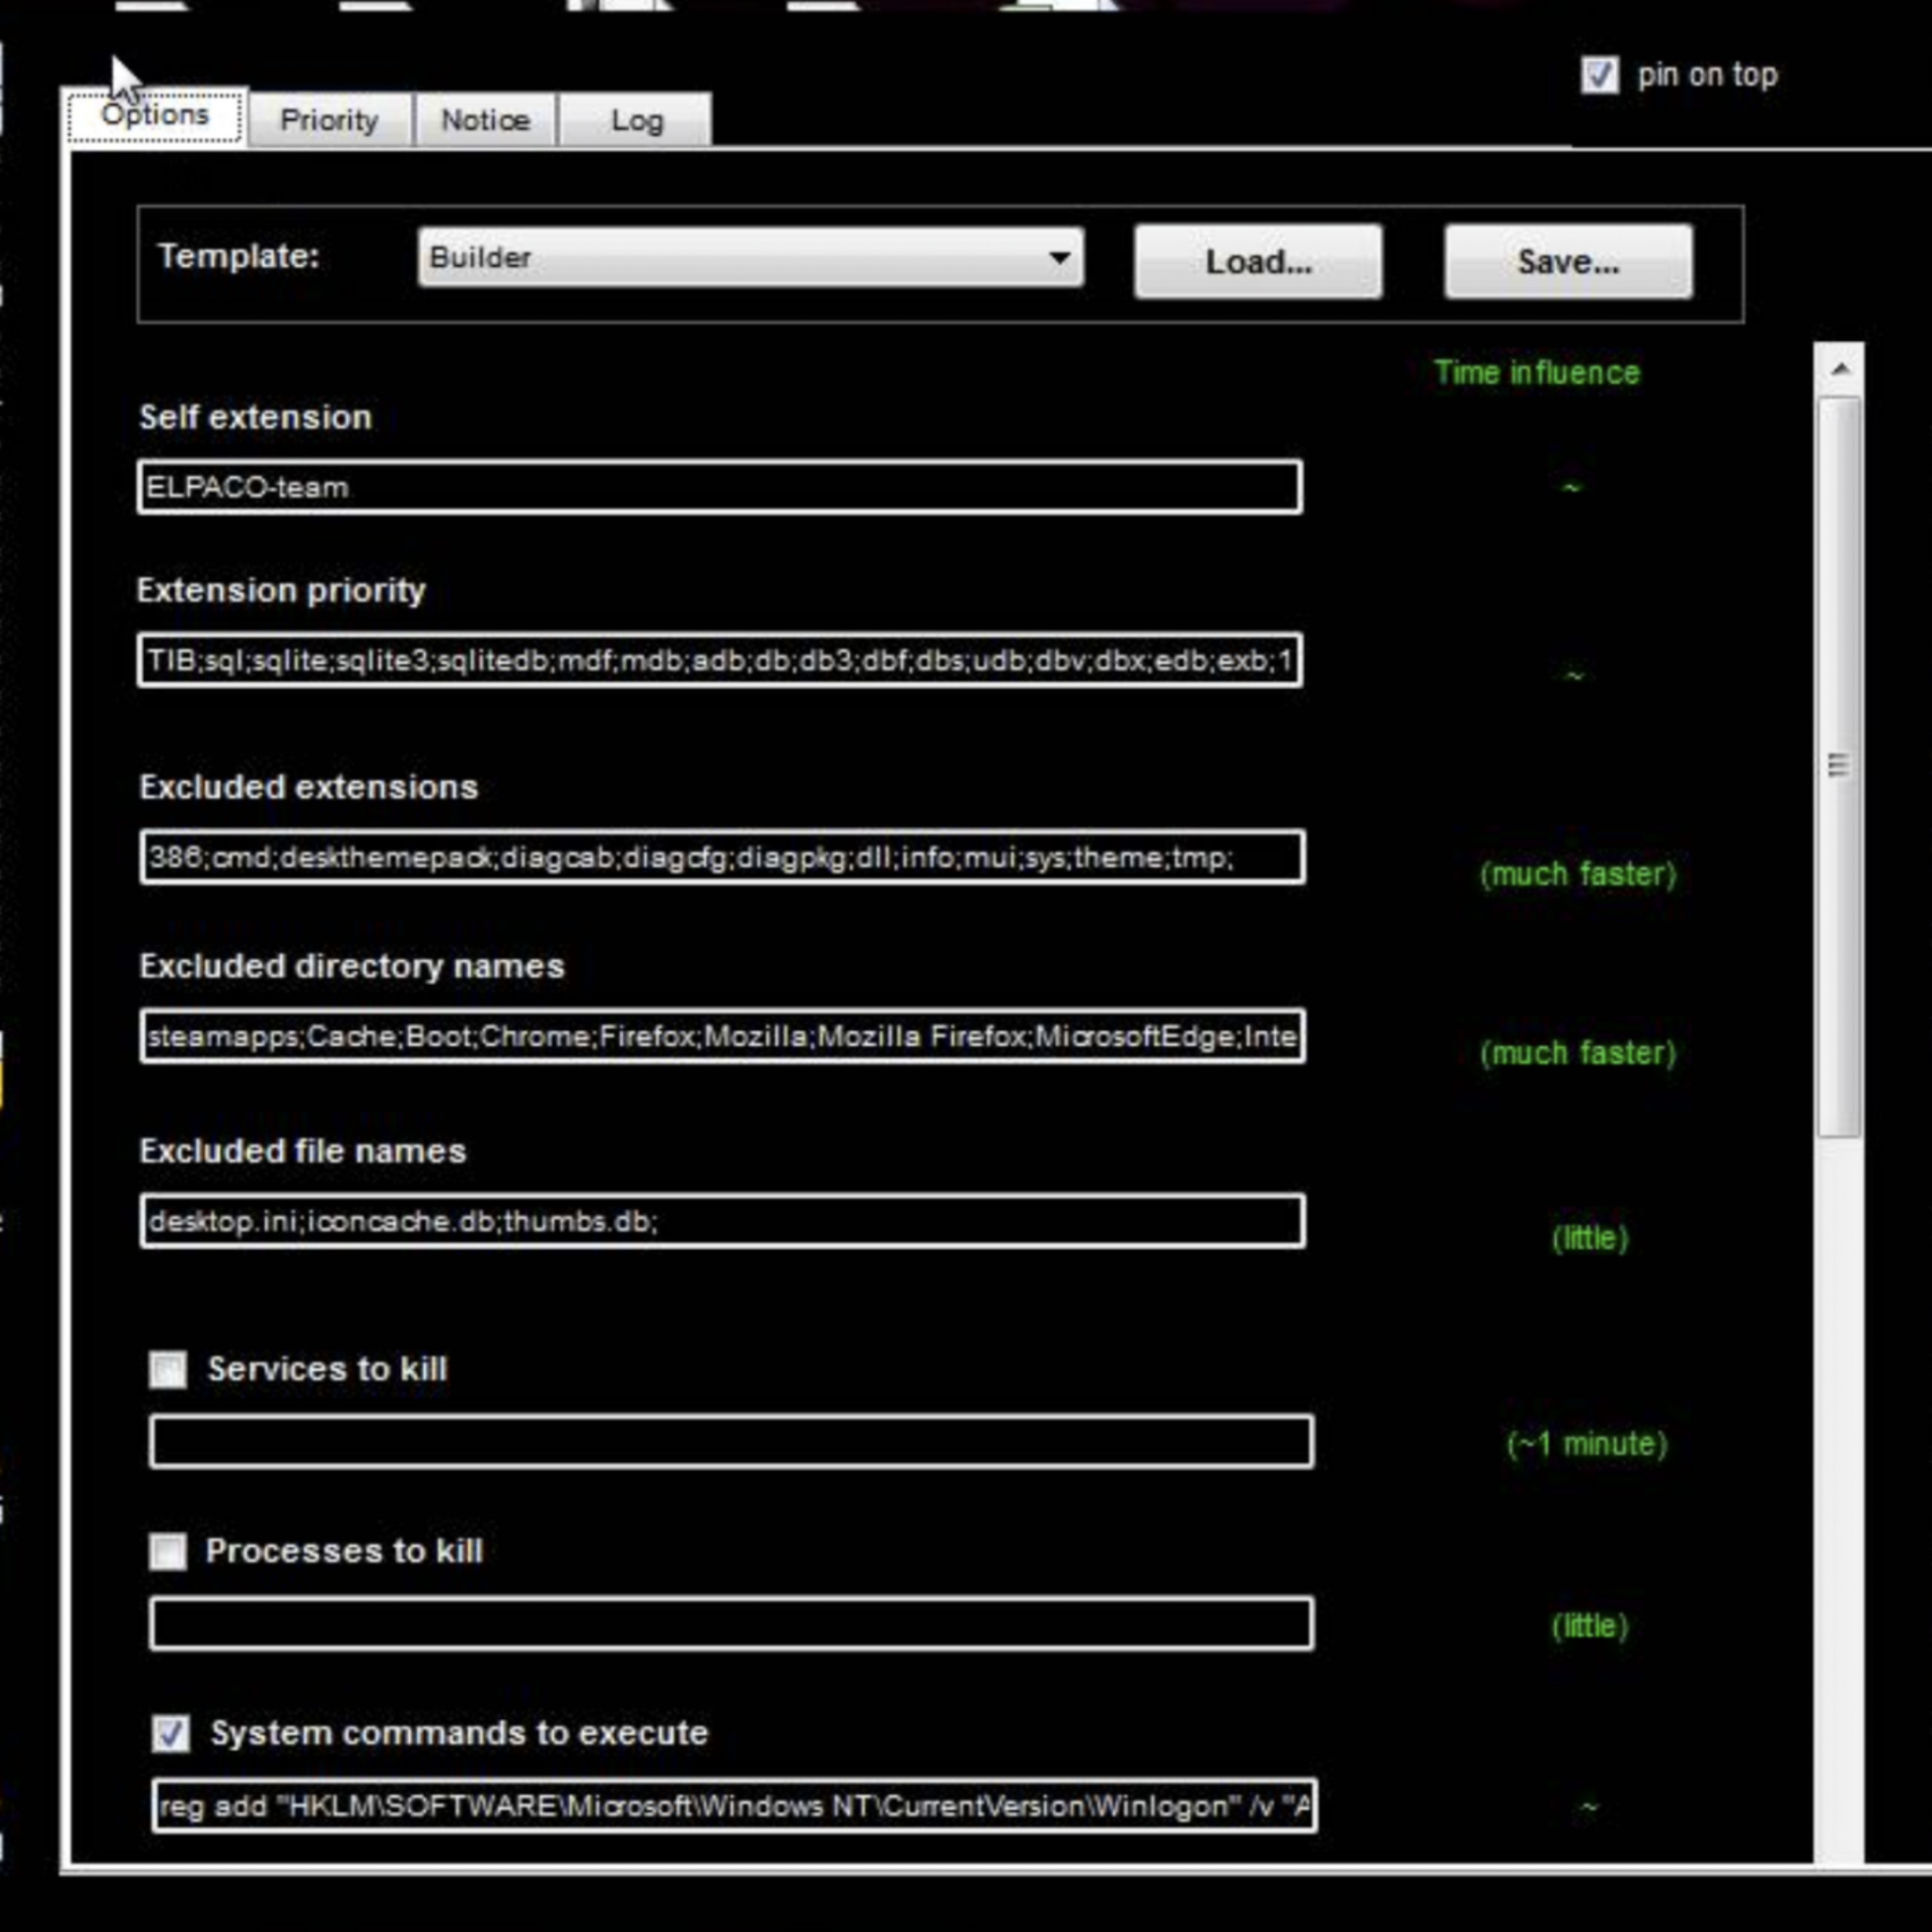
Task: Open the Priority tab
Action: (329, 121)
